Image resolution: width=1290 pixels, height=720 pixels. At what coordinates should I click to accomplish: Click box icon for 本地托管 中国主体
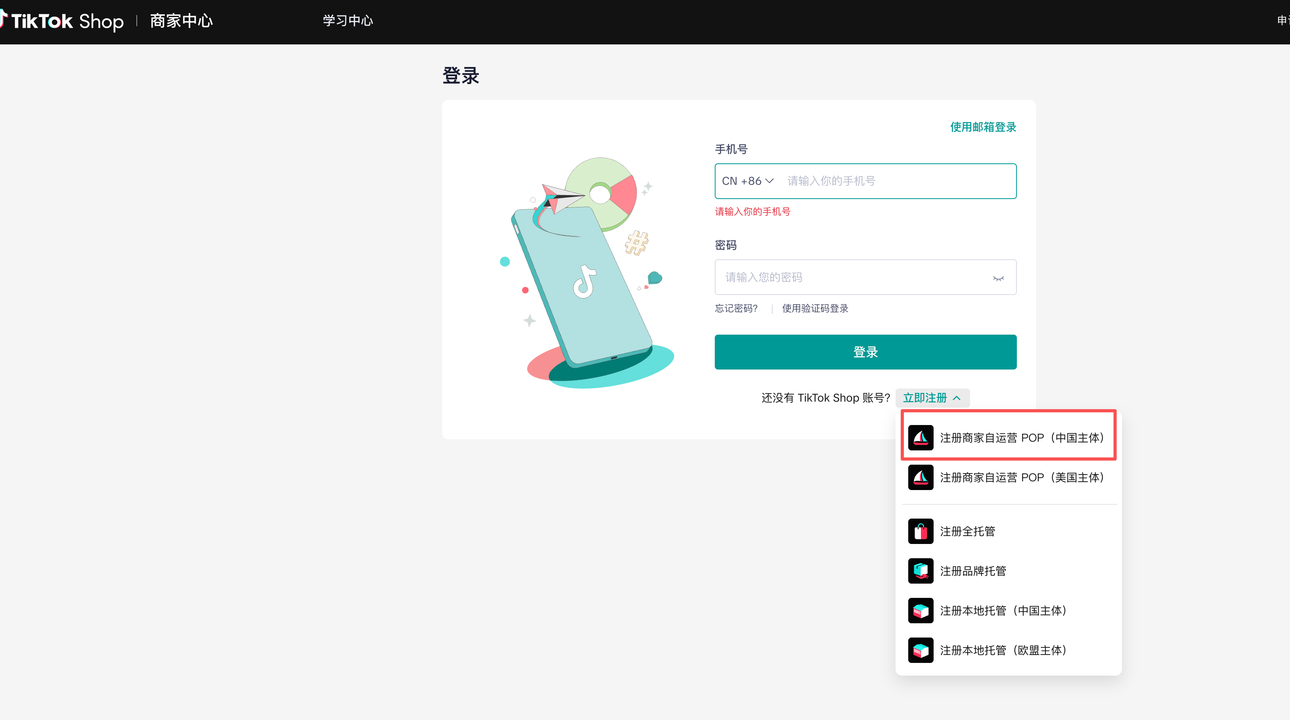click(x=921, y=610)
